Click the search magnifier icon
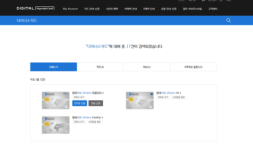The width and height of the screenshot is (253, 146). coord(228,20)
